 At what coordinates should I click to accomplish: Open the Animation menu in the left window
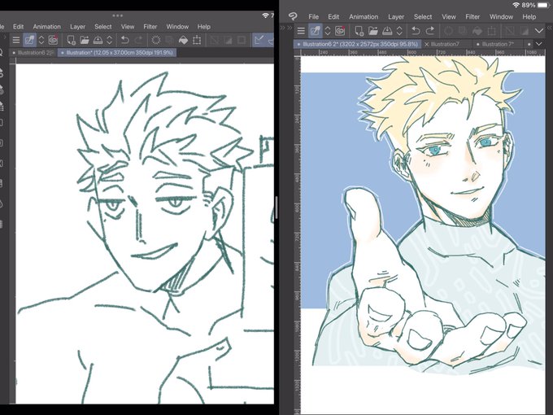click(x=47, y=27)
